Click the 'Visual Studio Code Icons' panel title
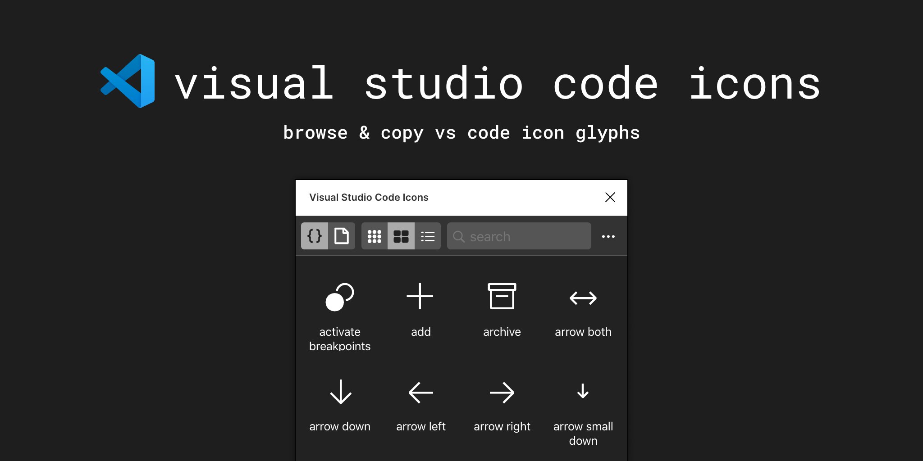The image size is (923, 461). pos(369,197)
